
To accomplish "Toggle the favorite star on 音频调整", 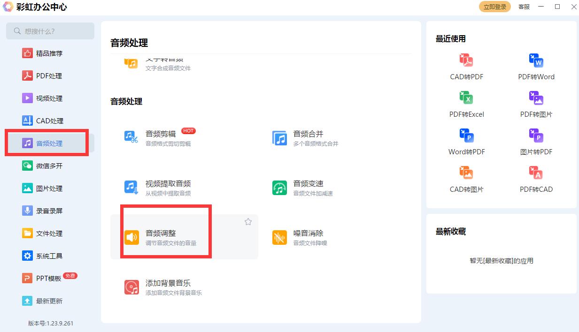I will (248, 222).
